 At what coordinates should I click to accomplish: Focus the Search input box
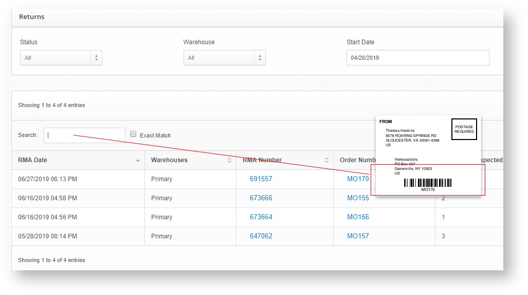pos(84,135)
